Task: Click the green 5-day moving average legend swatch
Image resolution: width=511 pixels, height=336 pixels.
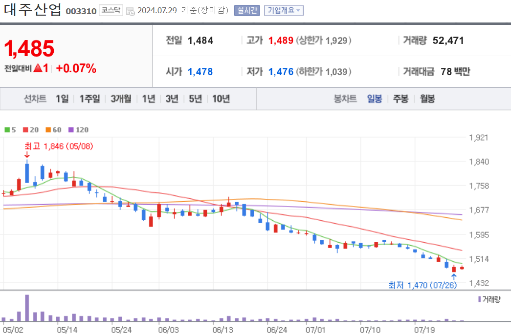Action: click(7, 130)
